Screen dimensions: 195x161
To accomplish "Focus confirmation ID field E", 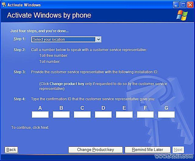I will point(124,114).
